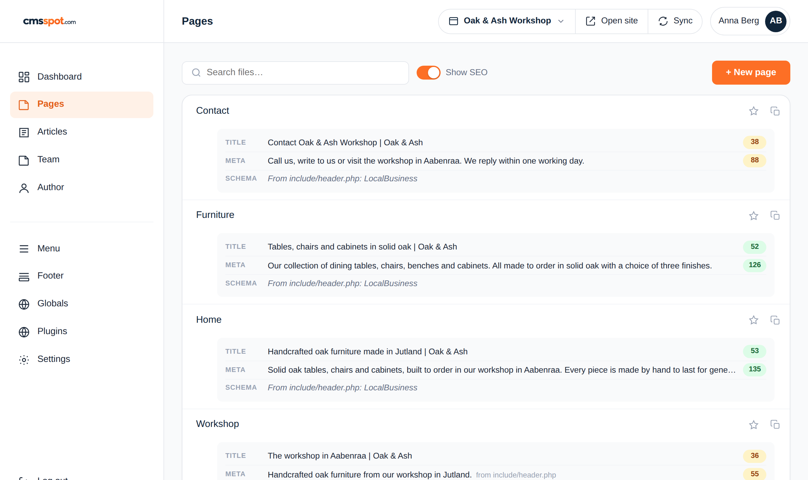Click the Contact meta description text
The width and height of the screenshot is (808, 480).
tap(426, 161)
